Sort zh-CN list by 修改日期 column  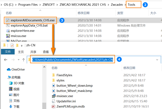click(x=129, y=68)
